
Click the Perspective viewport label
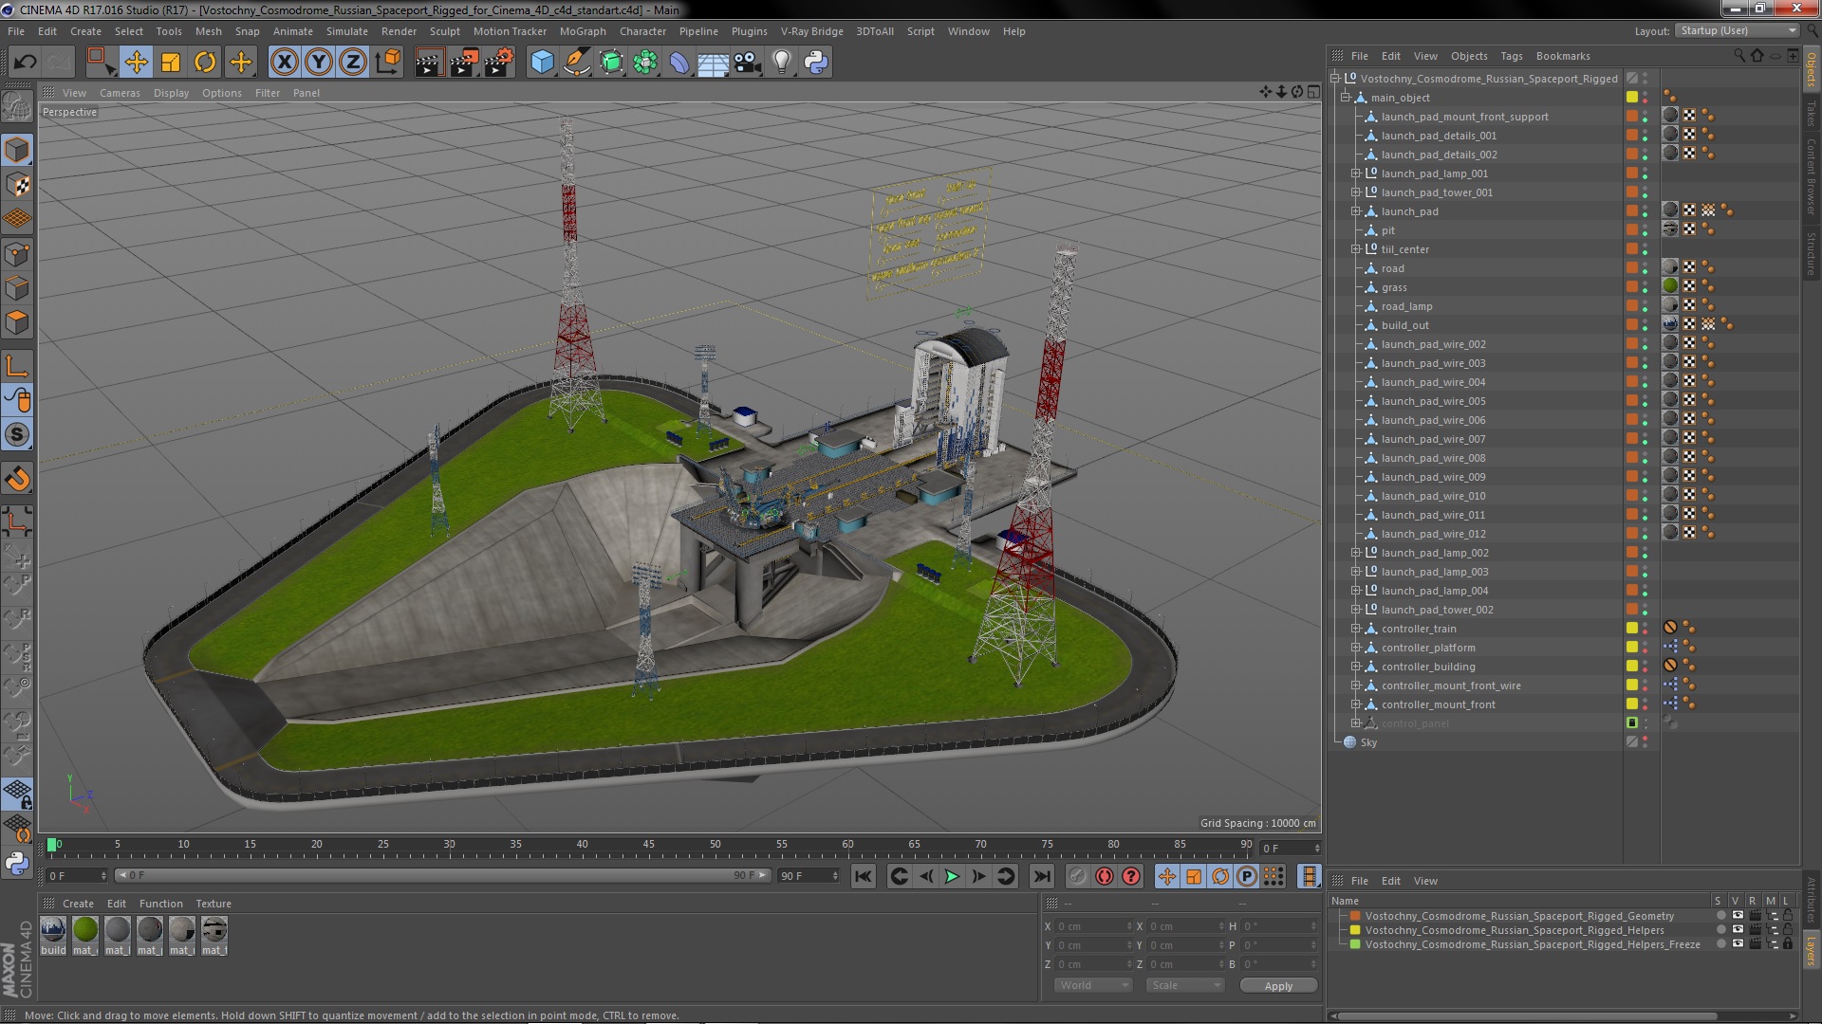point(69,113)
